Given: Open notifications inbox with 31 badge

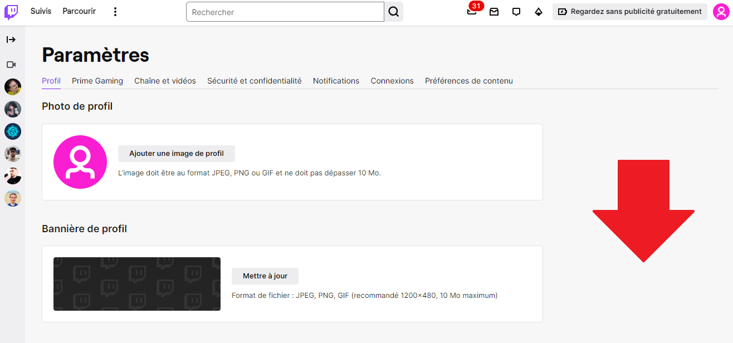Looking at the screenshot, I should tap(472, 12).
